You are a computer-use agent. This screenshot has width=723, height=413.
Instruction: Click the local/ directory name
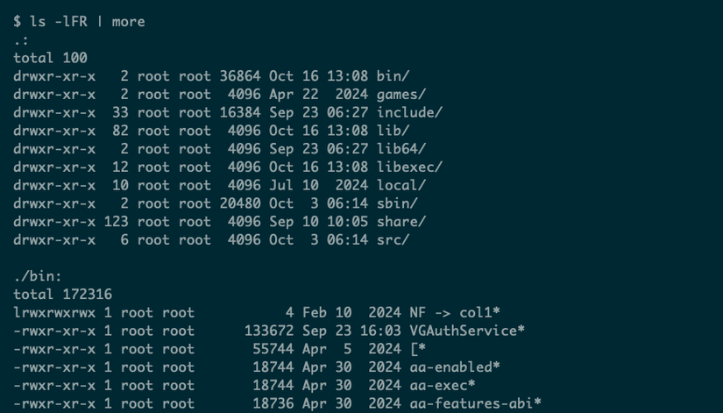tap(402, 185)
